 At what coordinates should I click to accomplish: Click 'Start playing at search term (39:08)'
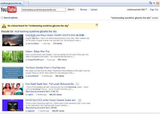[x=41, y=108]
